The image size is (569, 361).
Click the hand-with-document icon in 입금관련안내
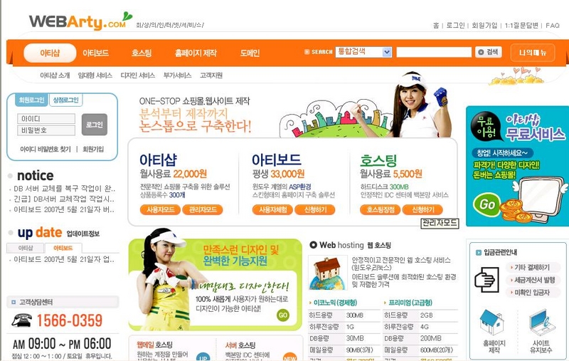coord(486,279)
